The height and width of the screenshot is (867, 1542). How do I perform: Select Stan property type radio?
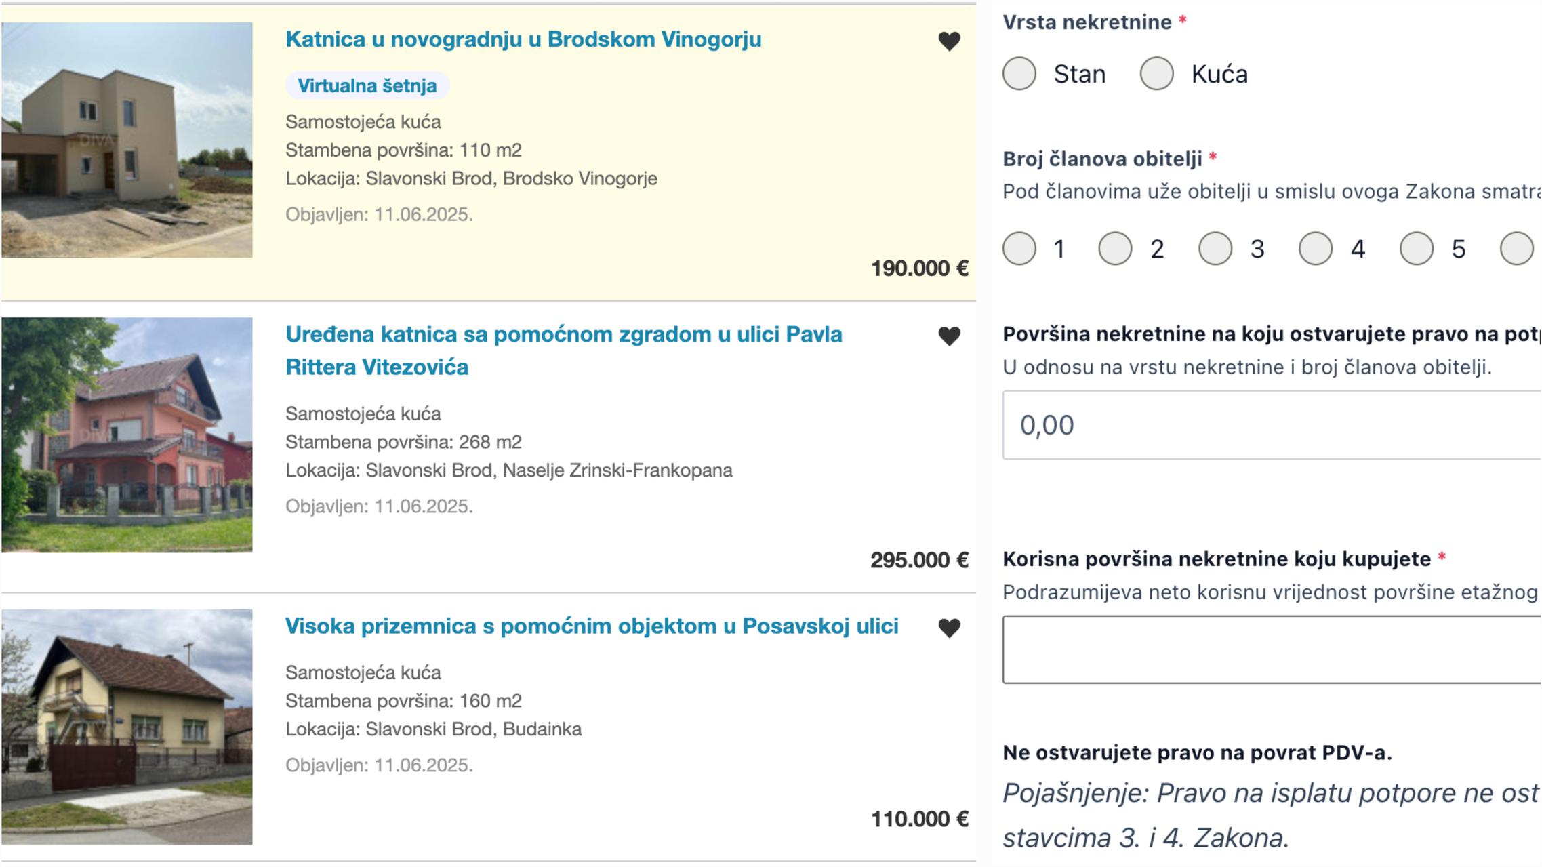(1019, 73)
